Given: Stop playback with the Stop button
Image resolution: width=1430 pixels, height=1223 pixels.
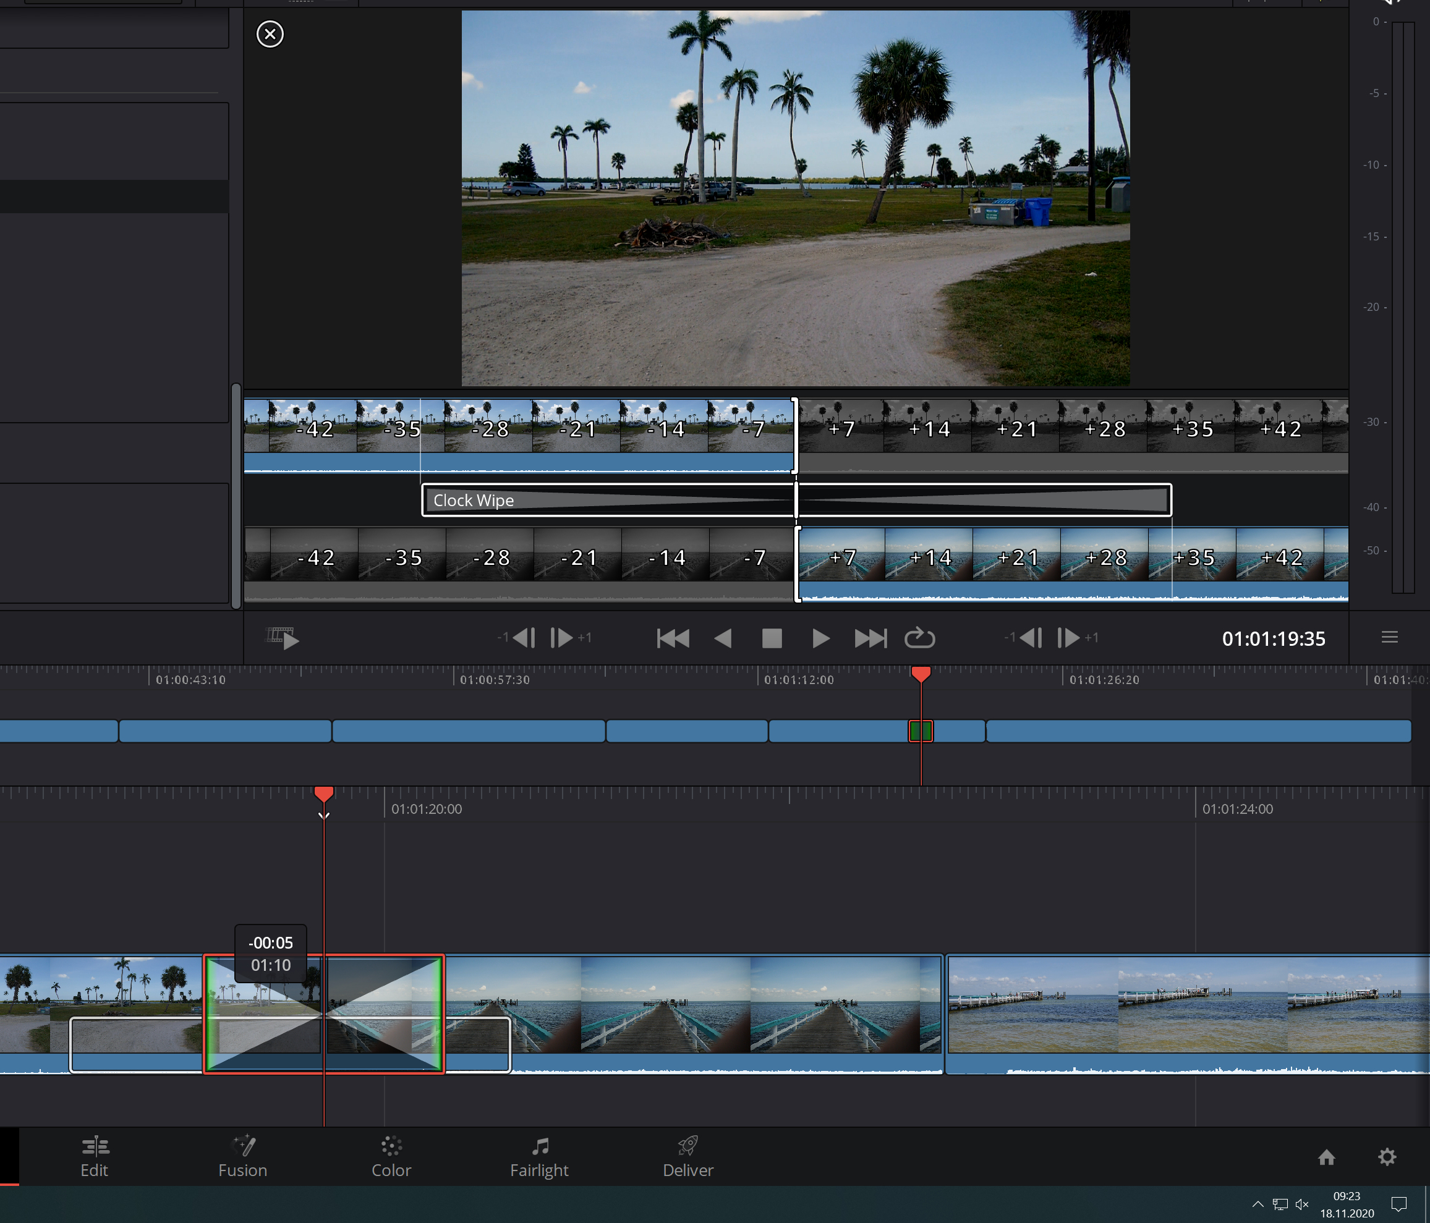Looking at the screenshot, I should point(772,639).
